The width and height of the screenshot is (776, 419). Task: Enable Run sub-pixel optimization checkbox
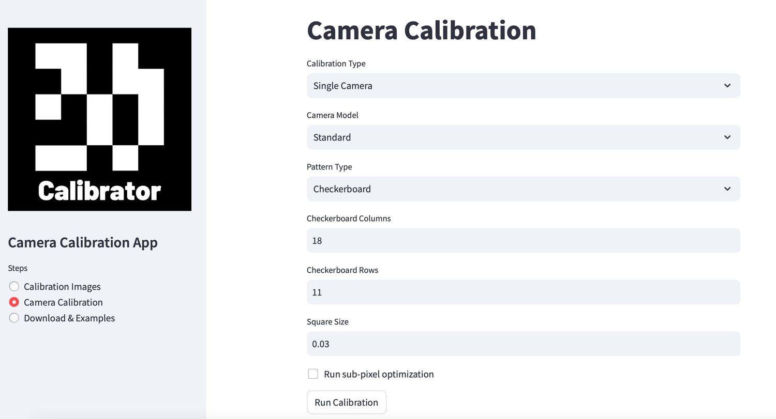pyautogui.click(x=313, y=374)
